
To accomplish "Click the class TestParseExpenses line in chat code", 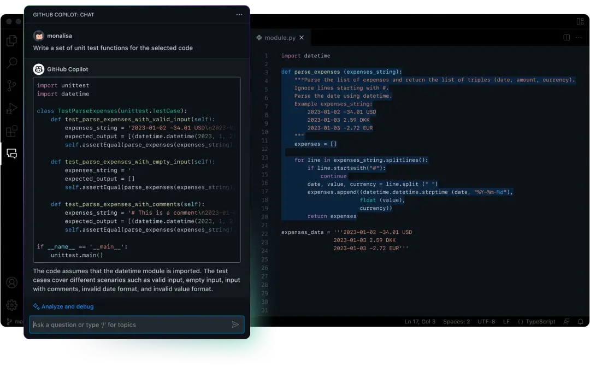I will [112, 111].
